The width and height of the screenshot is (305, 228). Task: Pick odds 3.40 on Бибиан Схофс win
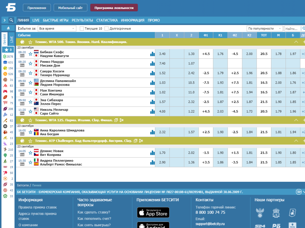coord(162,54)
